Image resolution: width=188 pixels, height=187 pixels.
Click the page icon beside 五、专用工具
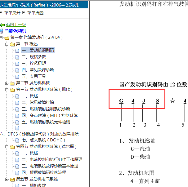17,77
